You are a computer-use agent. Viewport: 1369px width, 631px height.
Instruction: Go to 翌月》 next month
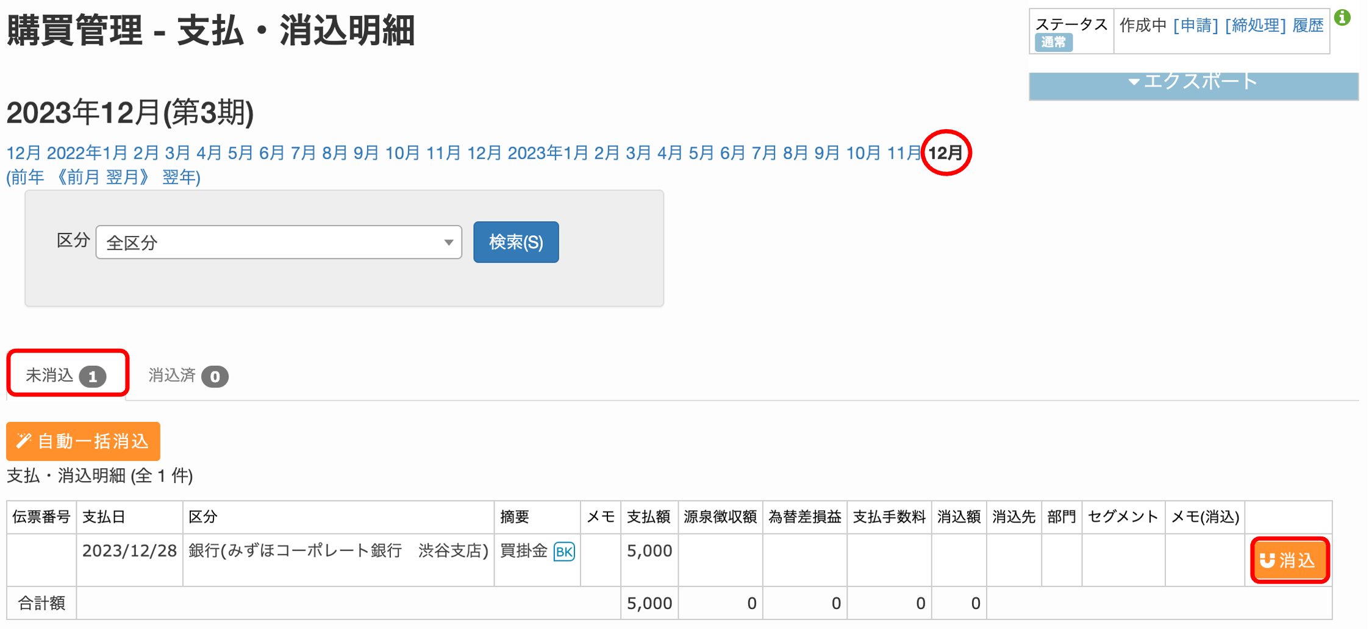(x=129, y=177)
